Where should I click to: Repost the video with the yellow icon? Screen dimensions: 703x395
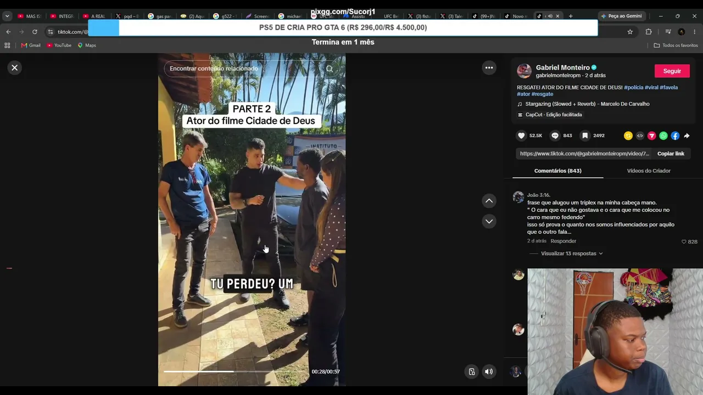coord(628,136)
